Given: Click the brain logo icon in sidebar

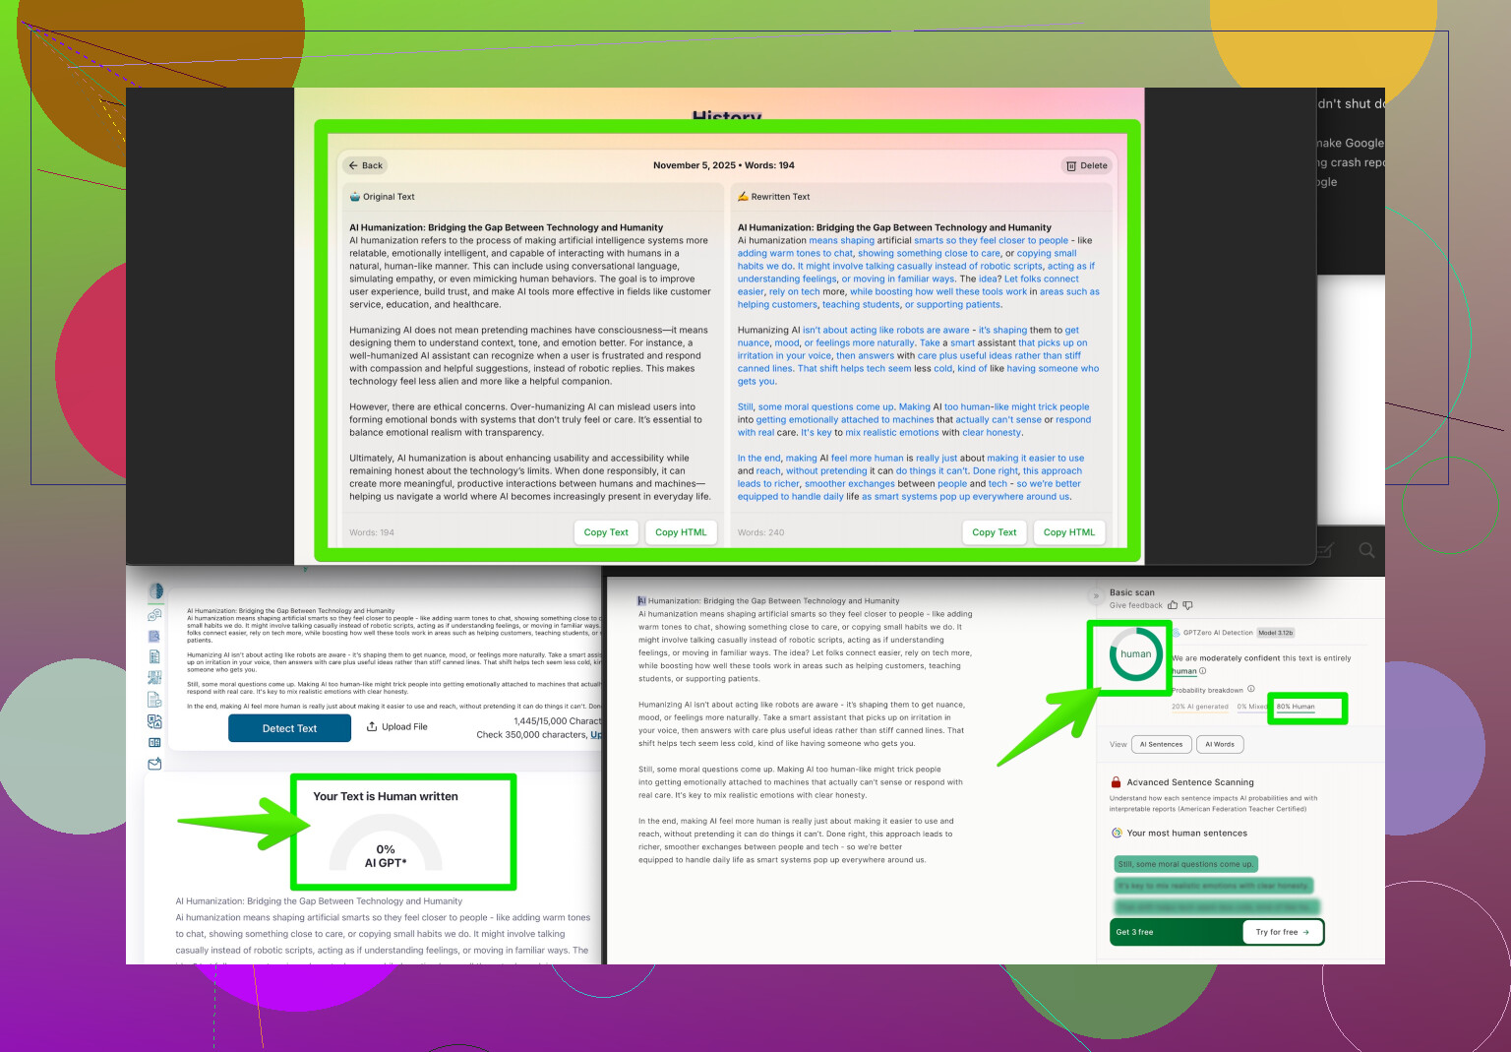Looking at the screenshot, I should 155,591.
